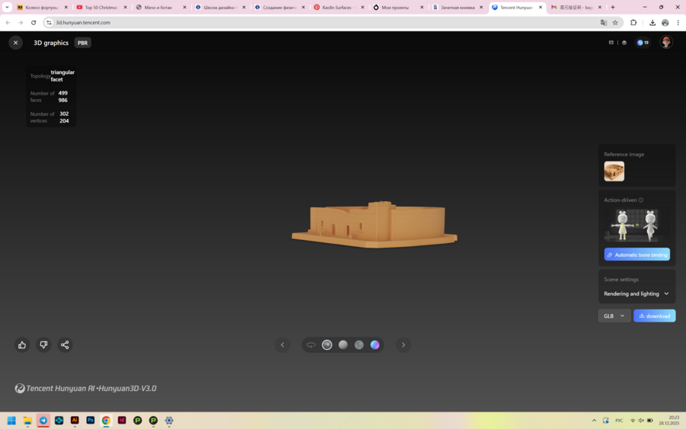
Task: Expand Rendering and lighting settings
Action: [x=636, y=293]
